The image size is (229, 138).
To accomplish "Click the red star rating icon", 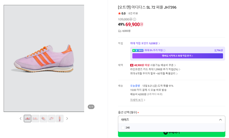I will [x=119, y=13].
